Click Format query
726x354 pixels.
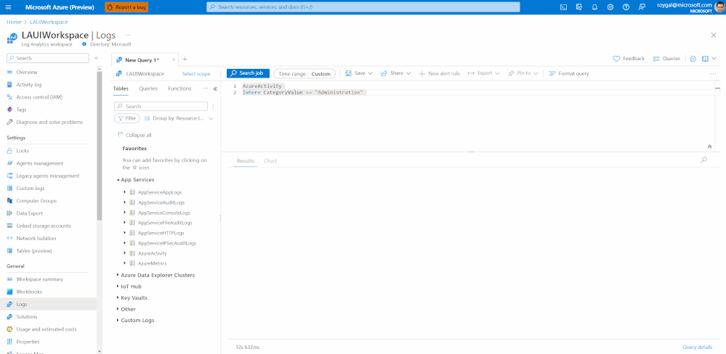point(568,73)
